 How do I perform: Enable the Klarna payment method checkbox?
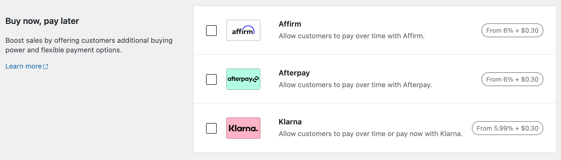click(x=211, y=128)
